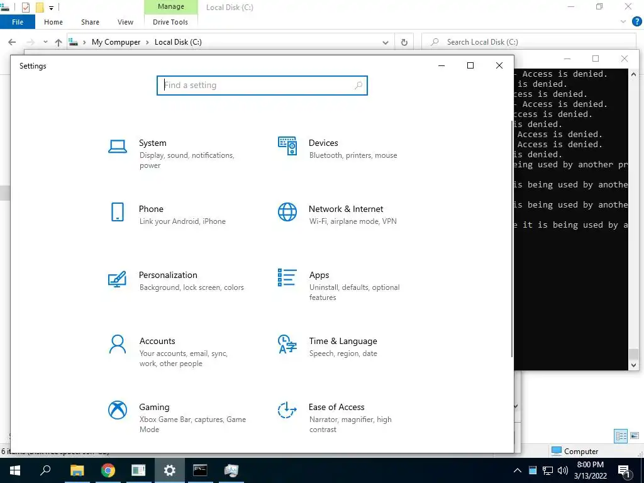644x483 pixels.
Task: Open System settings category
Action: click(153, 143)
